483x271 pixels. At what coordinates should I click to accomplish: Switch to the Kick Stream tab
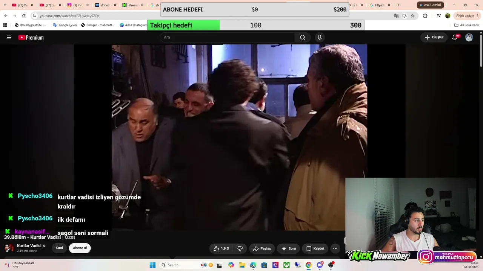pos(132,5)
